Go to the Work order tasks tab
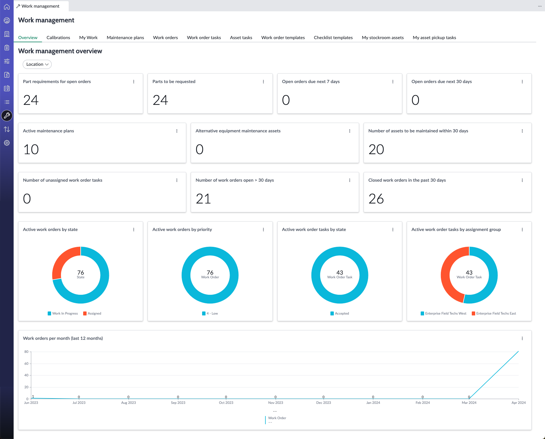The image size is (545, 439). (x=204, y=37)
